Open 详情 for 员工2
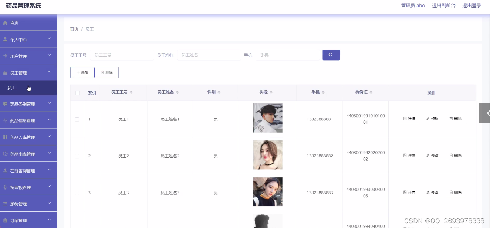490x228 pixels. (x=409, y=156)
